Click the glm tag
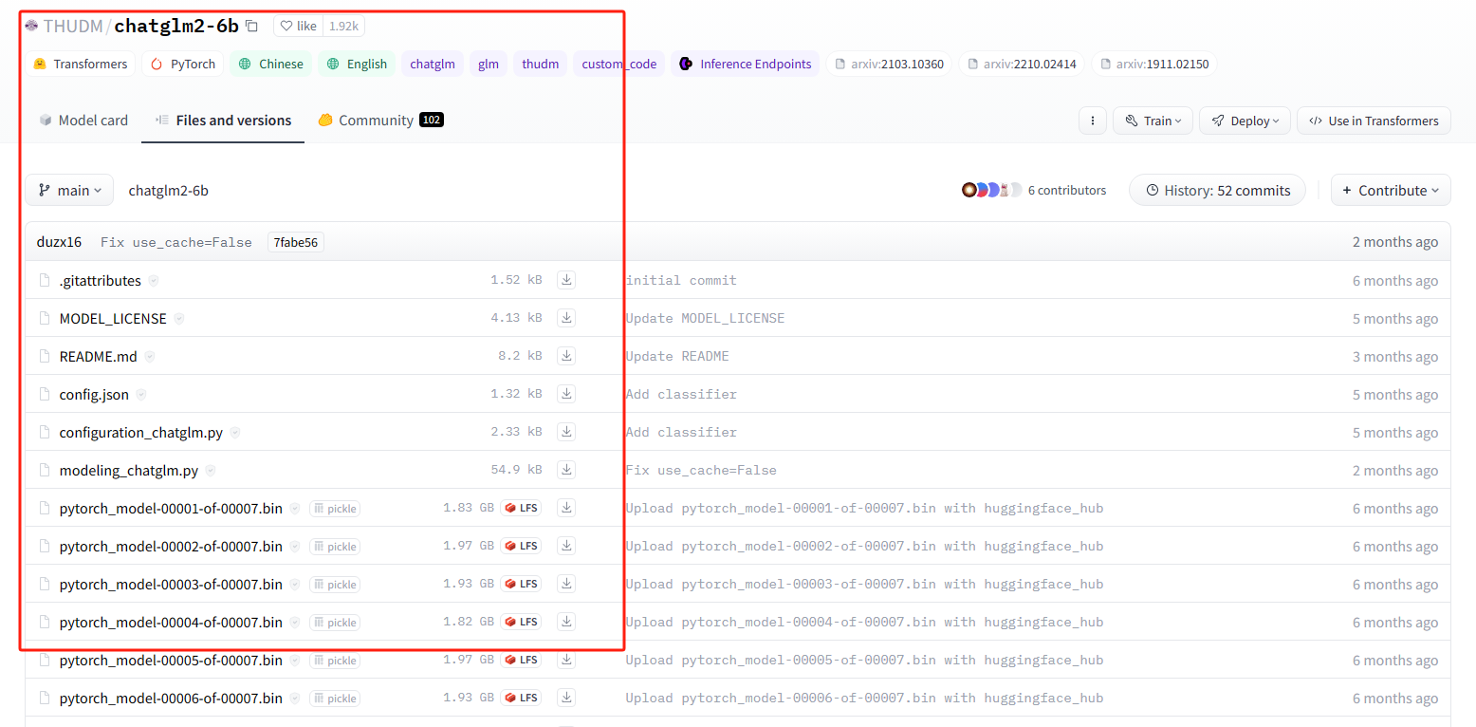Image resolution: width=1476 pixels, height=727 pixels. [489, 64]
